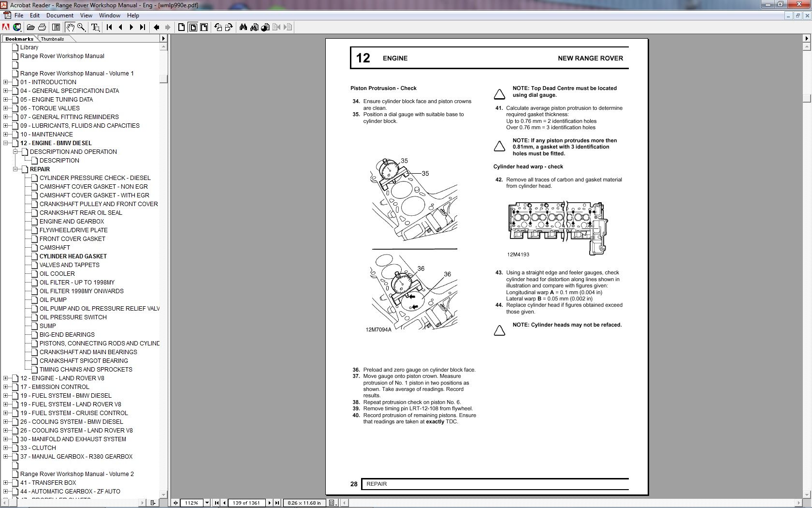This screenshot has width=812, height=508.
Task: Click the Rotate View clockwise icon
Action: (x=229, y=27)
